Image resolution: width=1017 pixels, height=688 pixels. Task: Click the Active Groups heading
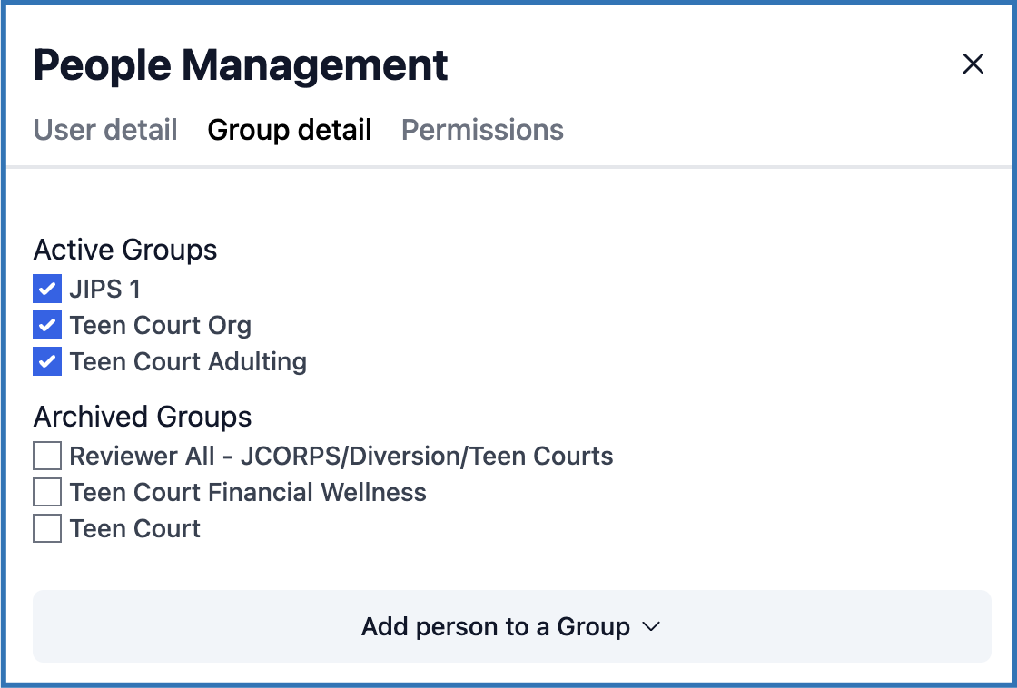[125, 250]
